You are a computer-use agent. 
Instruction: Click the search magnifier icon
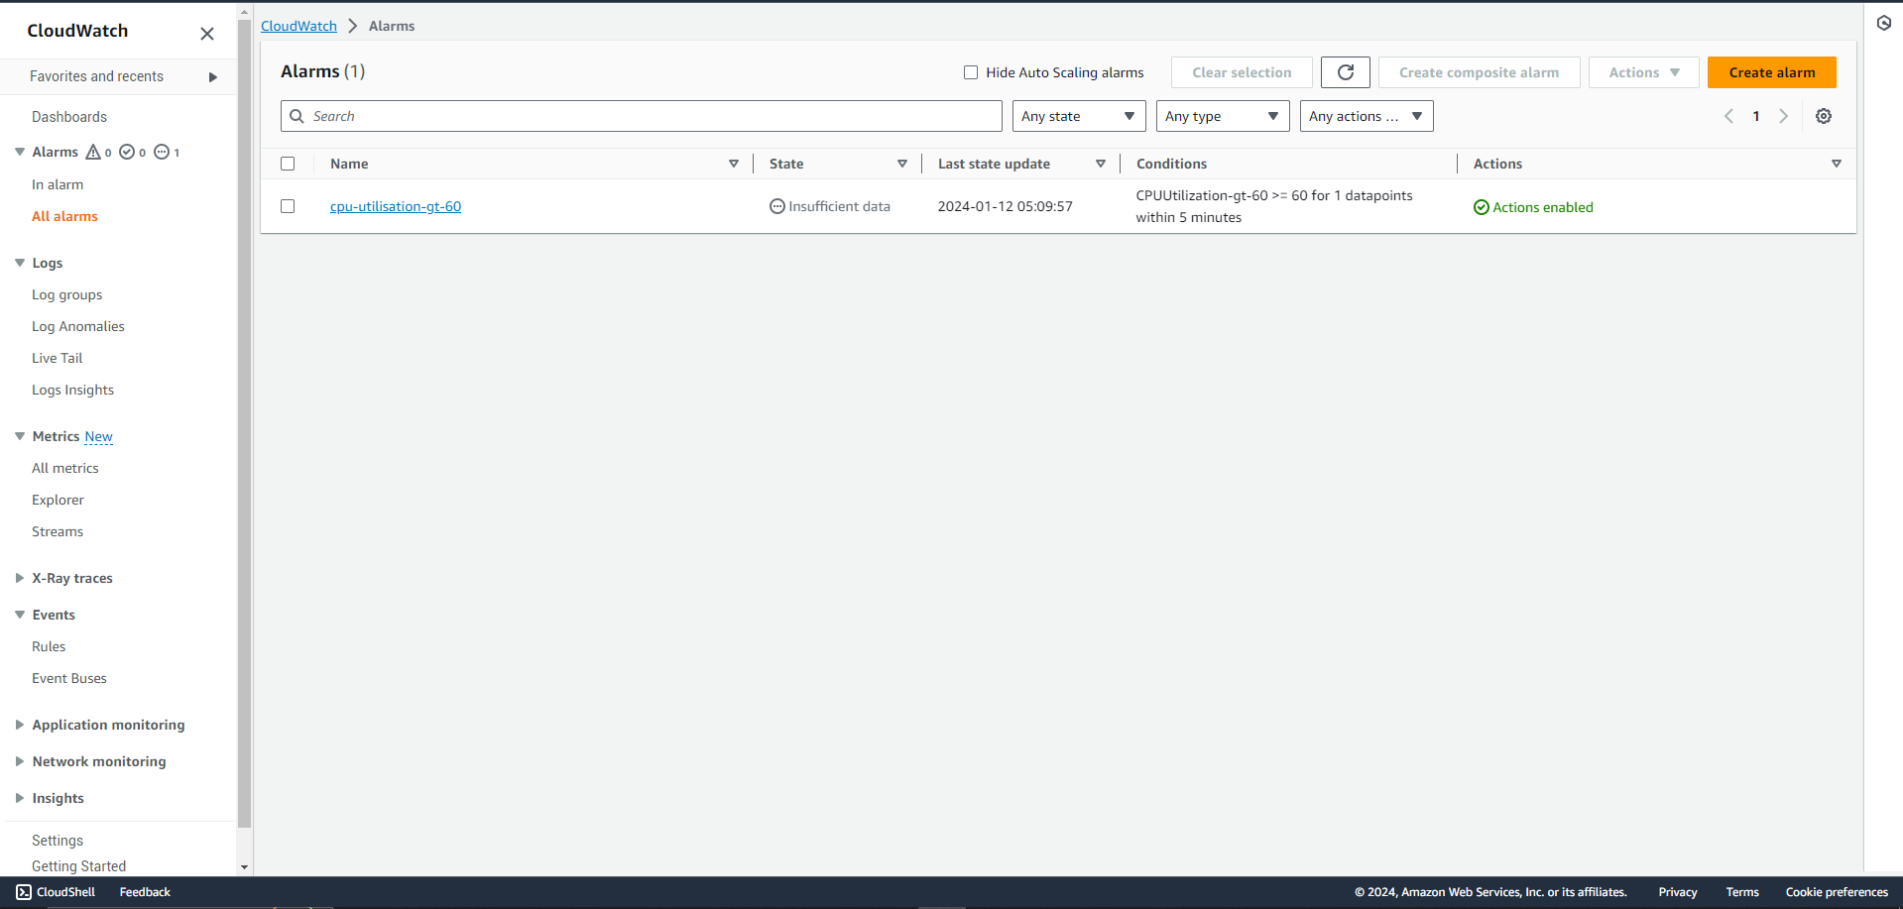click(297, 116)
